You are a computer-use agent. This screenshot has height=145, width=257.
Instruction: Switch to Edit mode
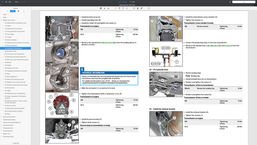pos(132,2)
